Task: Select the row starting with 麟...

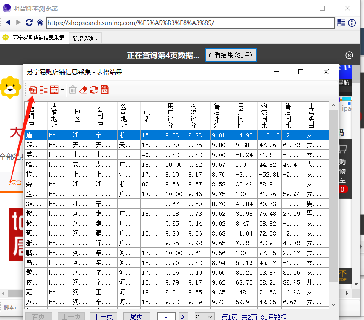Action: [x=176, y=253]
